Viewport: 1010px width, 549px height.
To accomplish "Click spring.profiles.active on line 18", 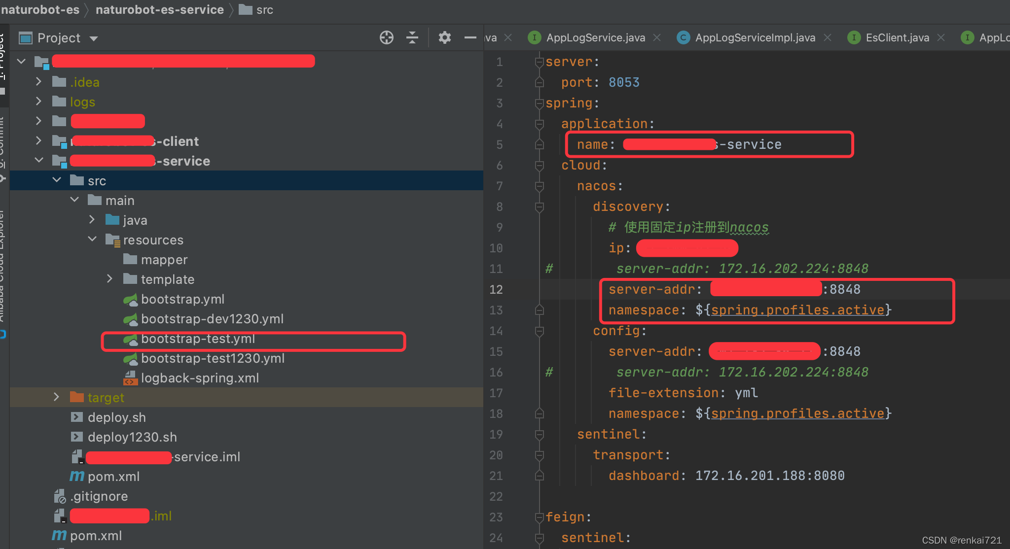I will (797, 413).
